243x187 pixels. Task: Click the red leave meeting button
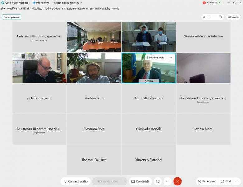(x=177, y=181)
